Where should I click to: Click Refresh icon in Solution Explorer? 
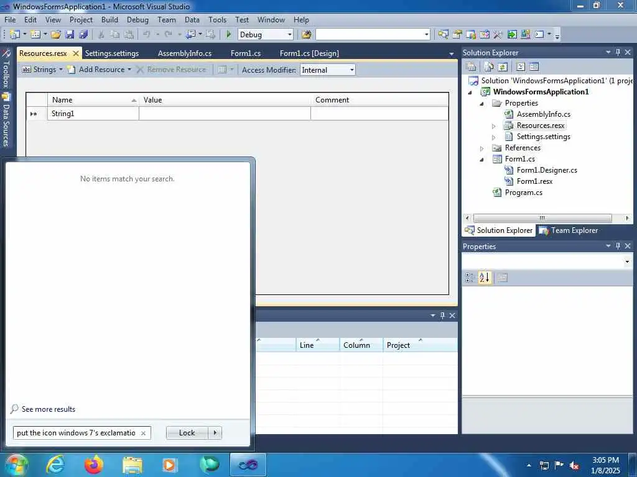click(503, 67)
